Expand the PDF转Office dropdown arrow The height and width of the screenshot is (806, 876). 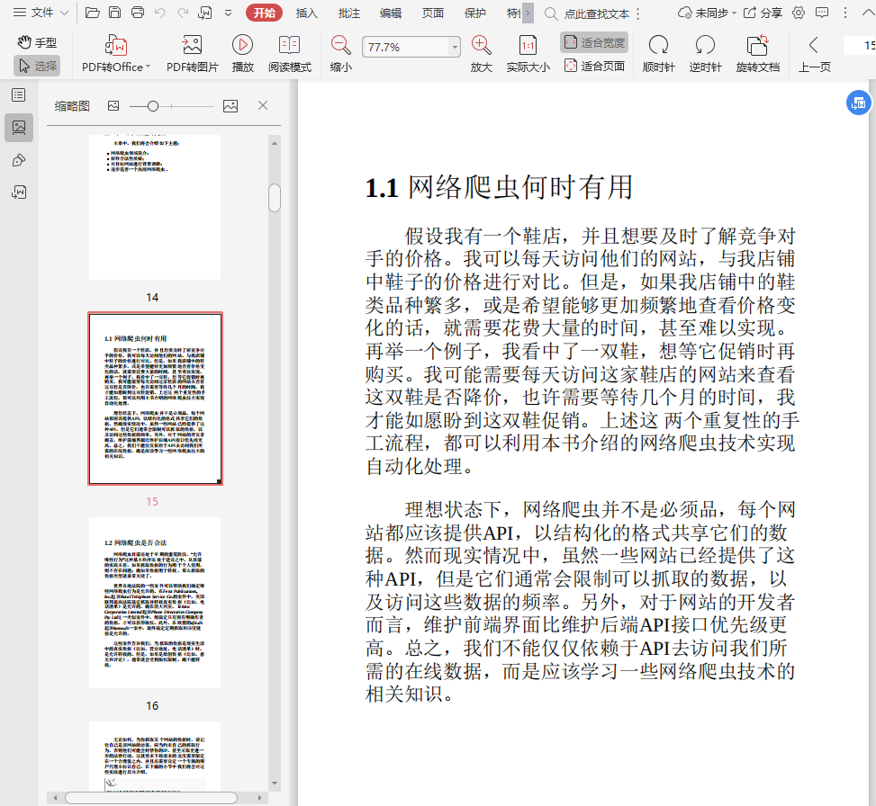pyautogui.click(x=147, y=67)
